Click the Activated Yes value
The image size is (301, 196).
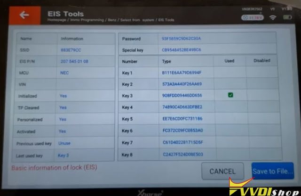coord(62,131)
